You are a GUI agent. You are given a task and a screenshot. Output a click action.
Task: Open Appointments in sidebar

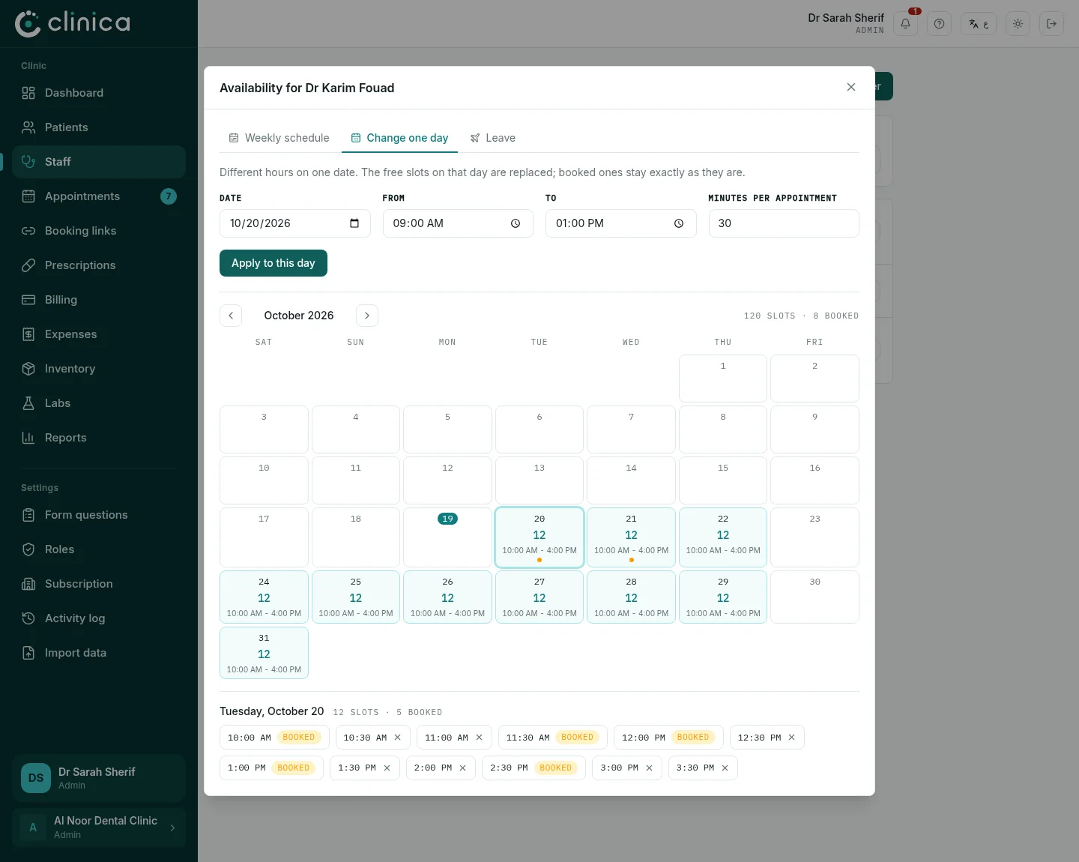point(99,196)
